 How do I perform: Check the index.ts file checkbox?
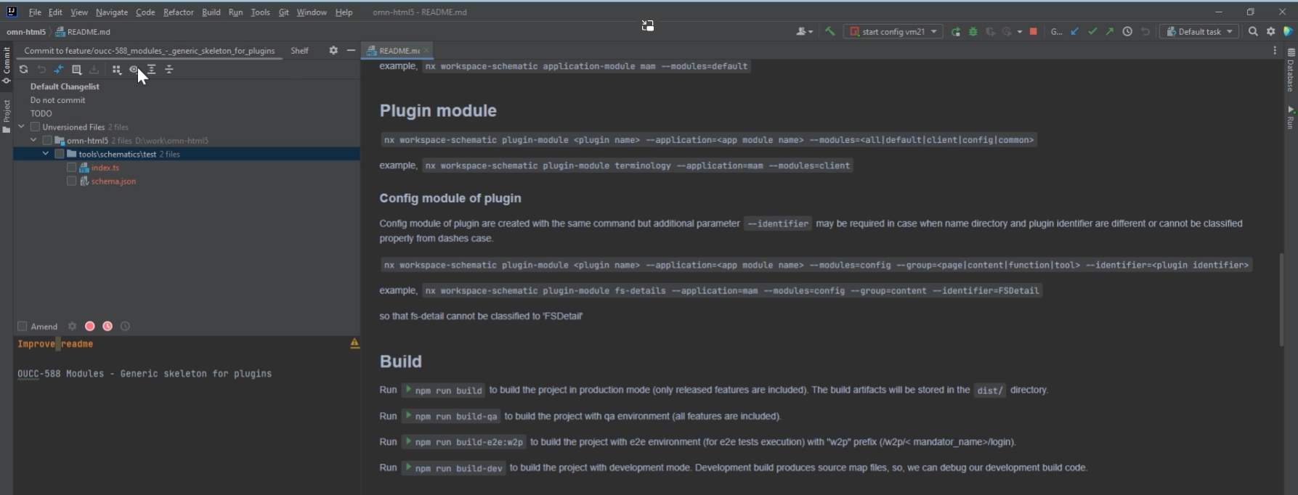click(71, 168)
